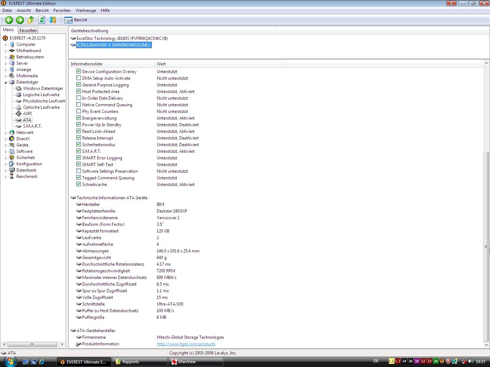490x367 pixels.
Task: Toggle the Read Look-Ahead checkbox
Action: click(x=79, y=131)
